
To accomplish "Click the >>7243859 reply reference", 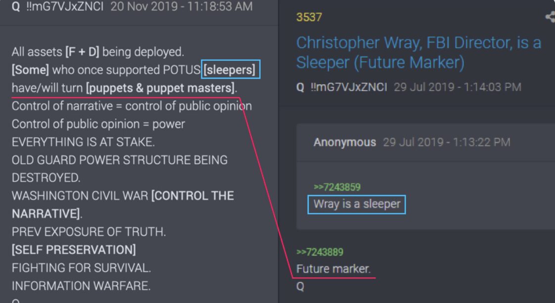I will click(x=337, y=187).
